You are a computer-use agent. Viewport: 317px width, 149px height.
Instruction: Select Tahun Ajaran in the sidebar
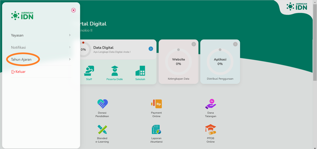click(41, 59)
